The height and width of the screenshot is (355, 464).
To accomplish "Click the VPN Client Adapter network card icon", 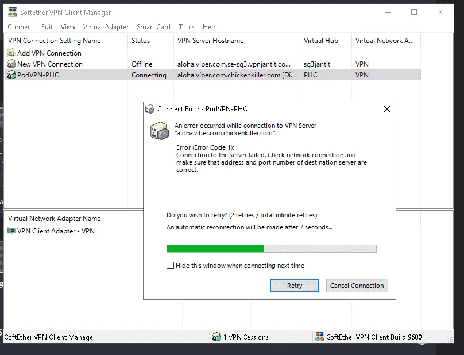I will pos(11,231).
